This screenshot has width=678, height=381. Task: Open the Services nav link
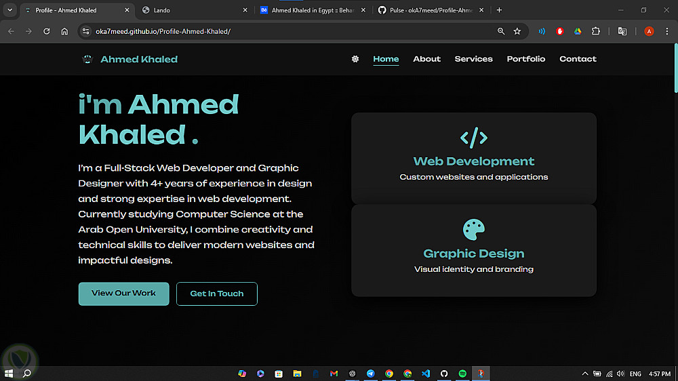click(473, 59)
